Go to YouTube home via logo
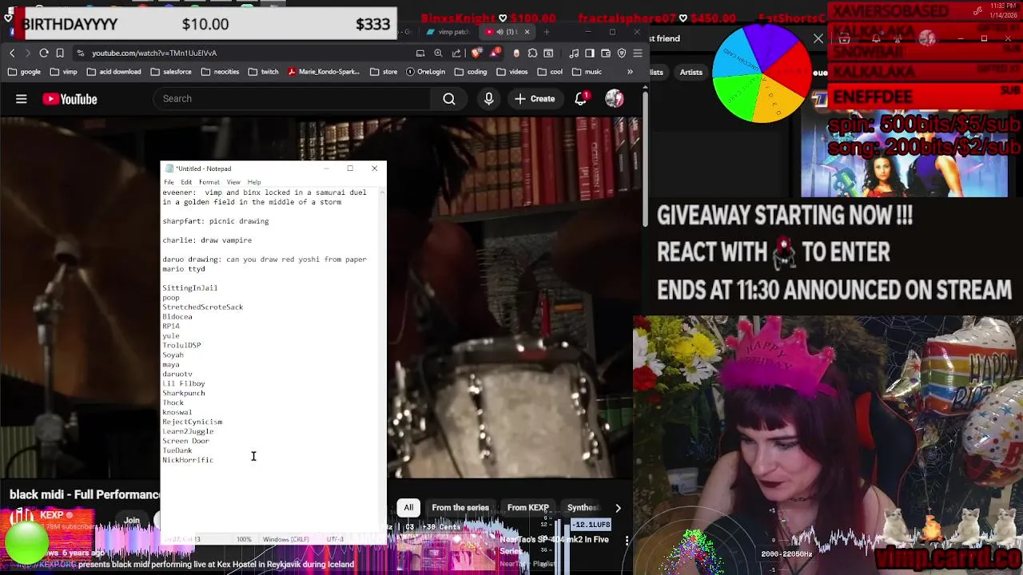The height and width of the screenshot is (575, 1023). [70, 99]
